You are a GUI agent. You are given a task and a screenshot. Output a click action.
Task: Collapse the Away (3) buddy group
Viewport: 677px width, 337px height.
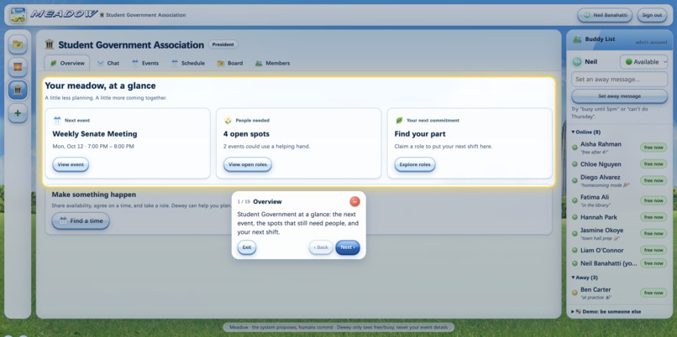coord(584,277)
